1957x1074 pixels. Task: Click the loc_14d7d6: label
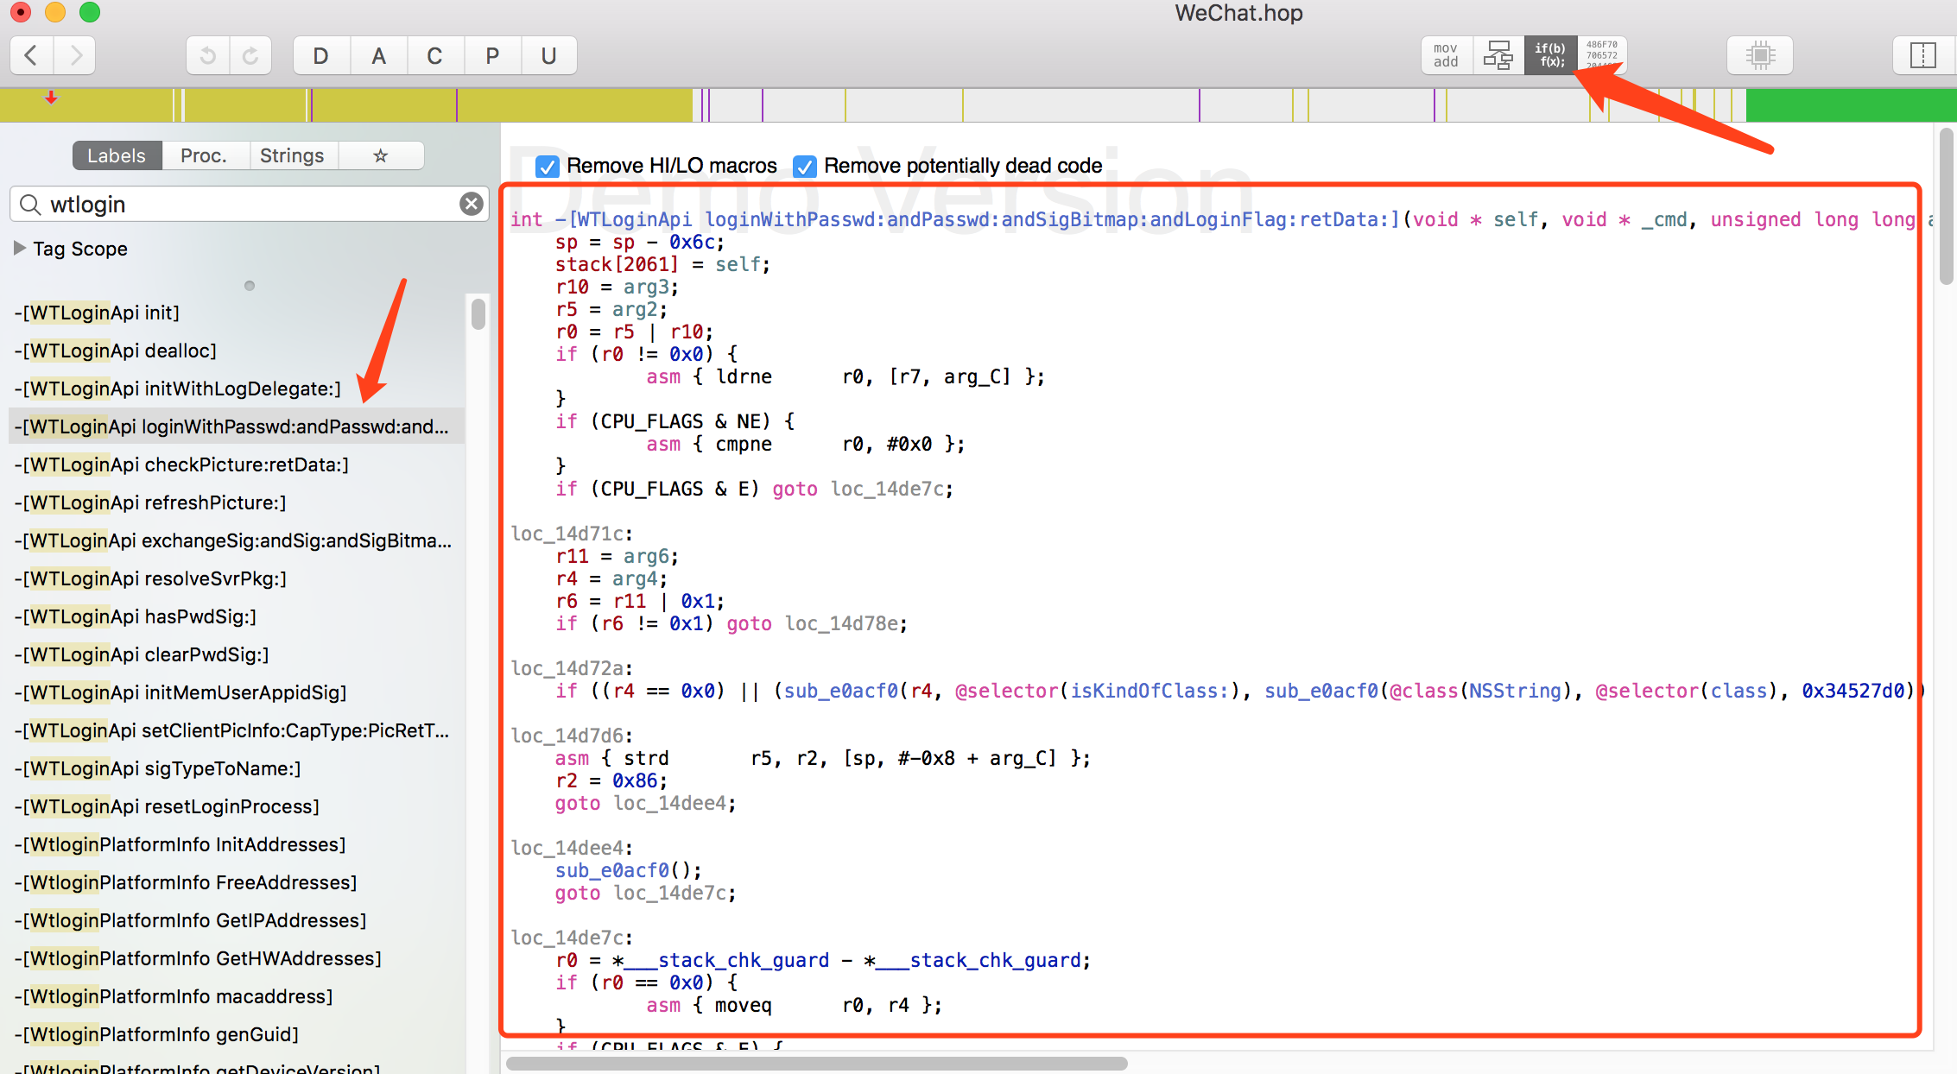[x=572, y=736]
